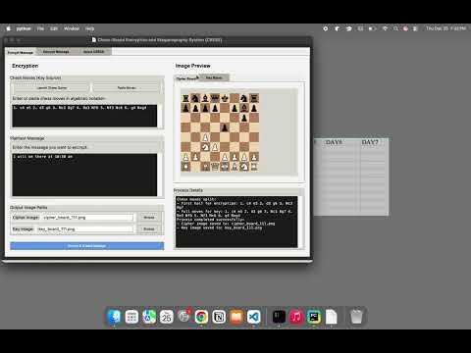The height and width of the screenshot is (353, 471).
Task: Click the blue encrypt message button
Action: click(87, 246)
